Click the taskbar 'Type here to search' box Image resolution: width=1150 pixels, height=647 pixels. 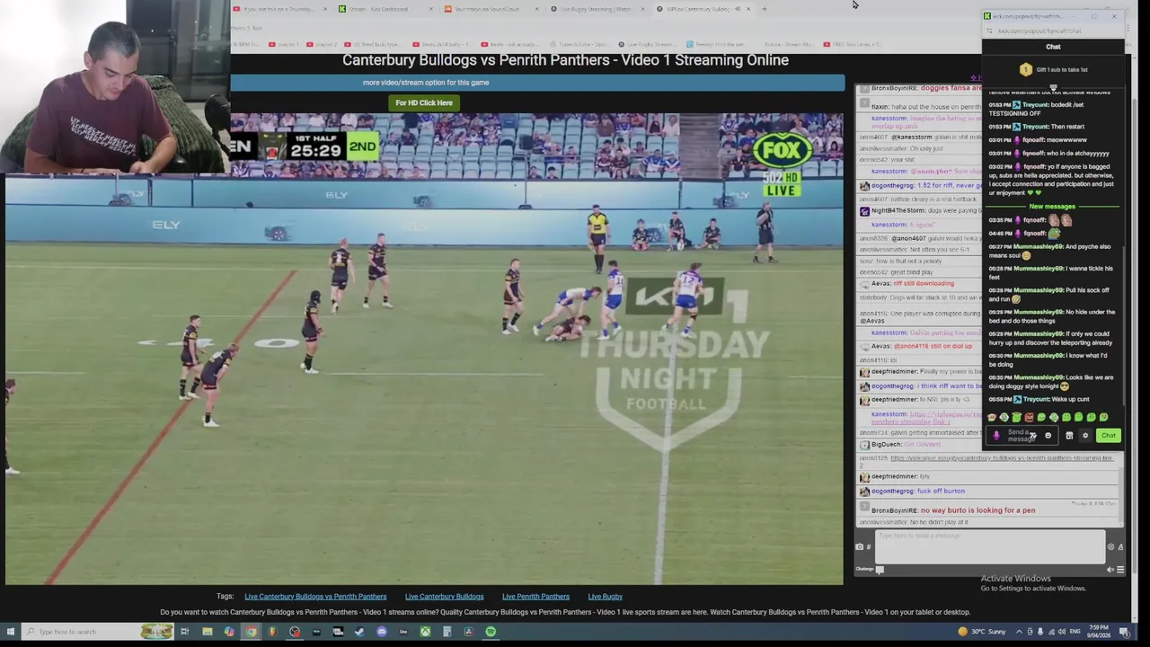coord(97,632)
